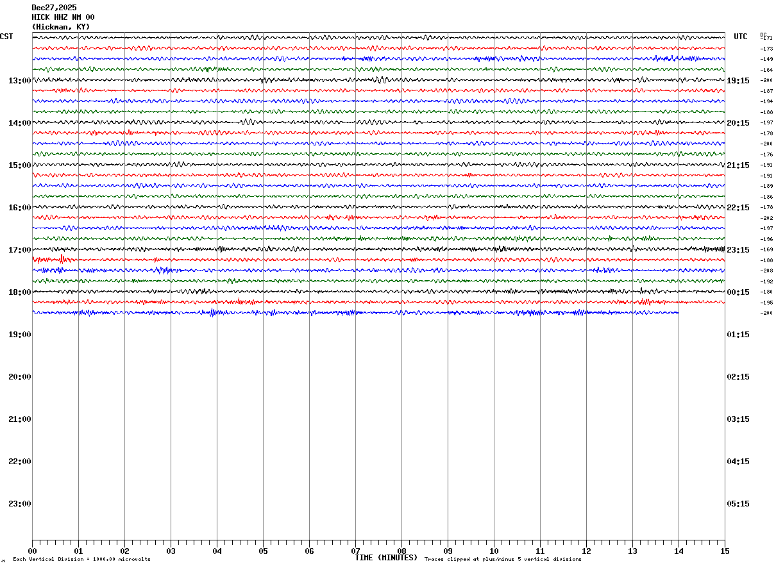
Task: Click minute tick label 09 on time axis
Action: (x=448, y=551)
